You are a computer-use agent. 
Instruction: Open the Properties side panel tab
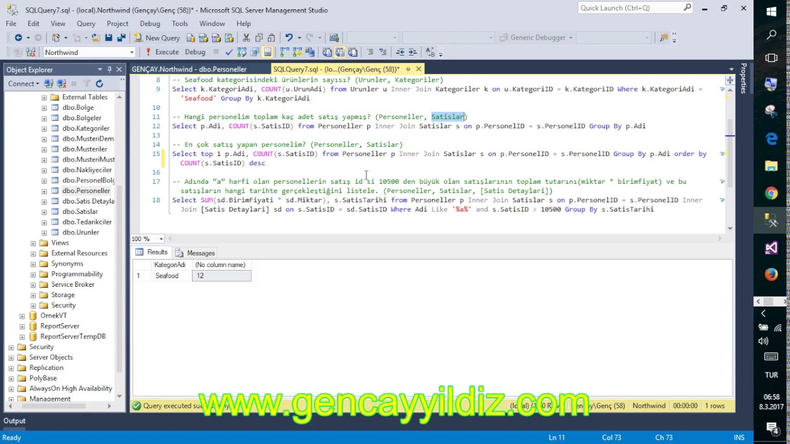coord(744,78)
